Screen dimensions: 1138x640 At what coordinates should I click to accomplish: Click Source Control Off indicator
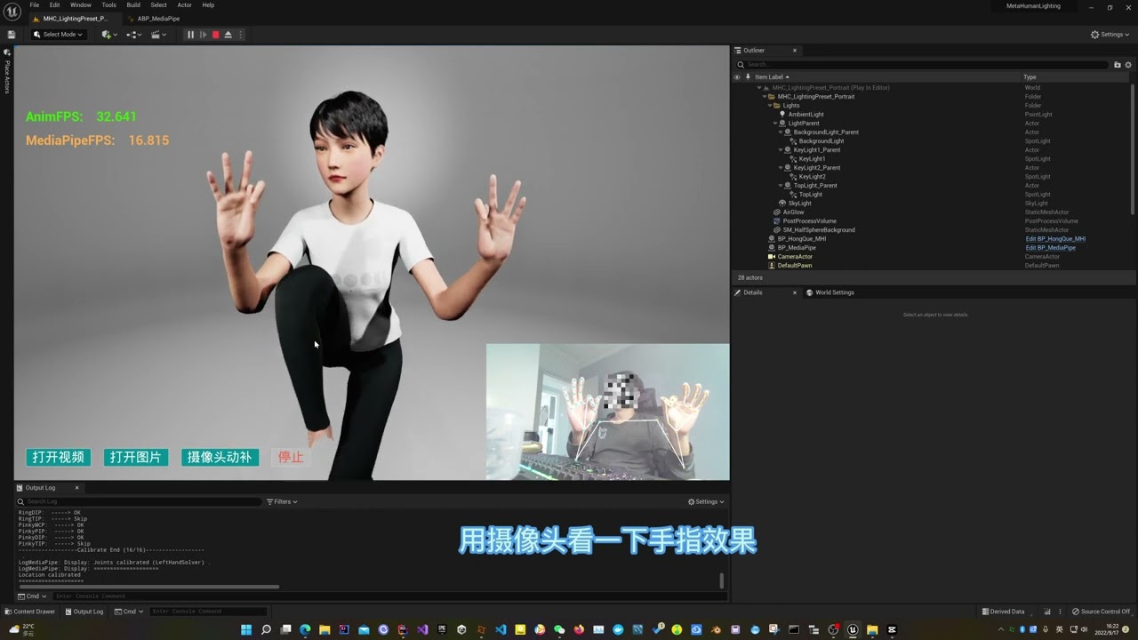pos(1101,612)
